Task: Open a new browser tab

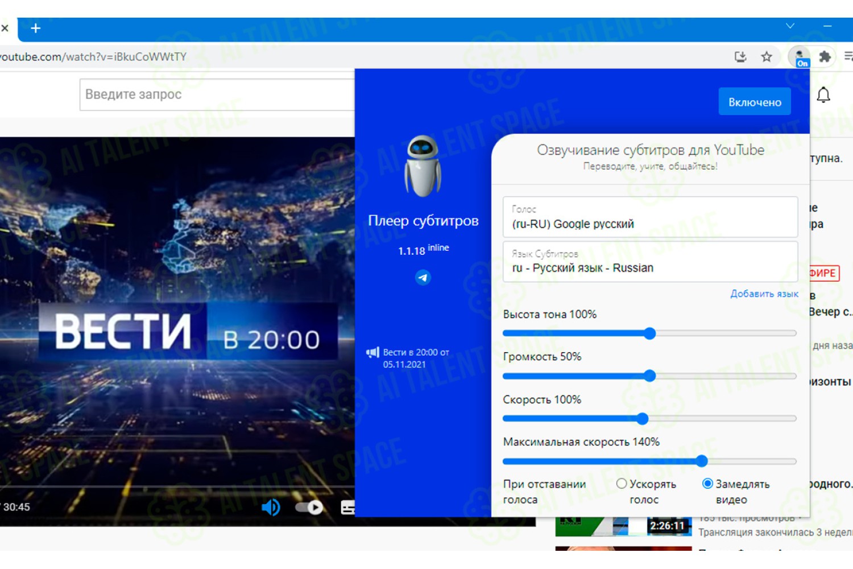Action: 35,28
